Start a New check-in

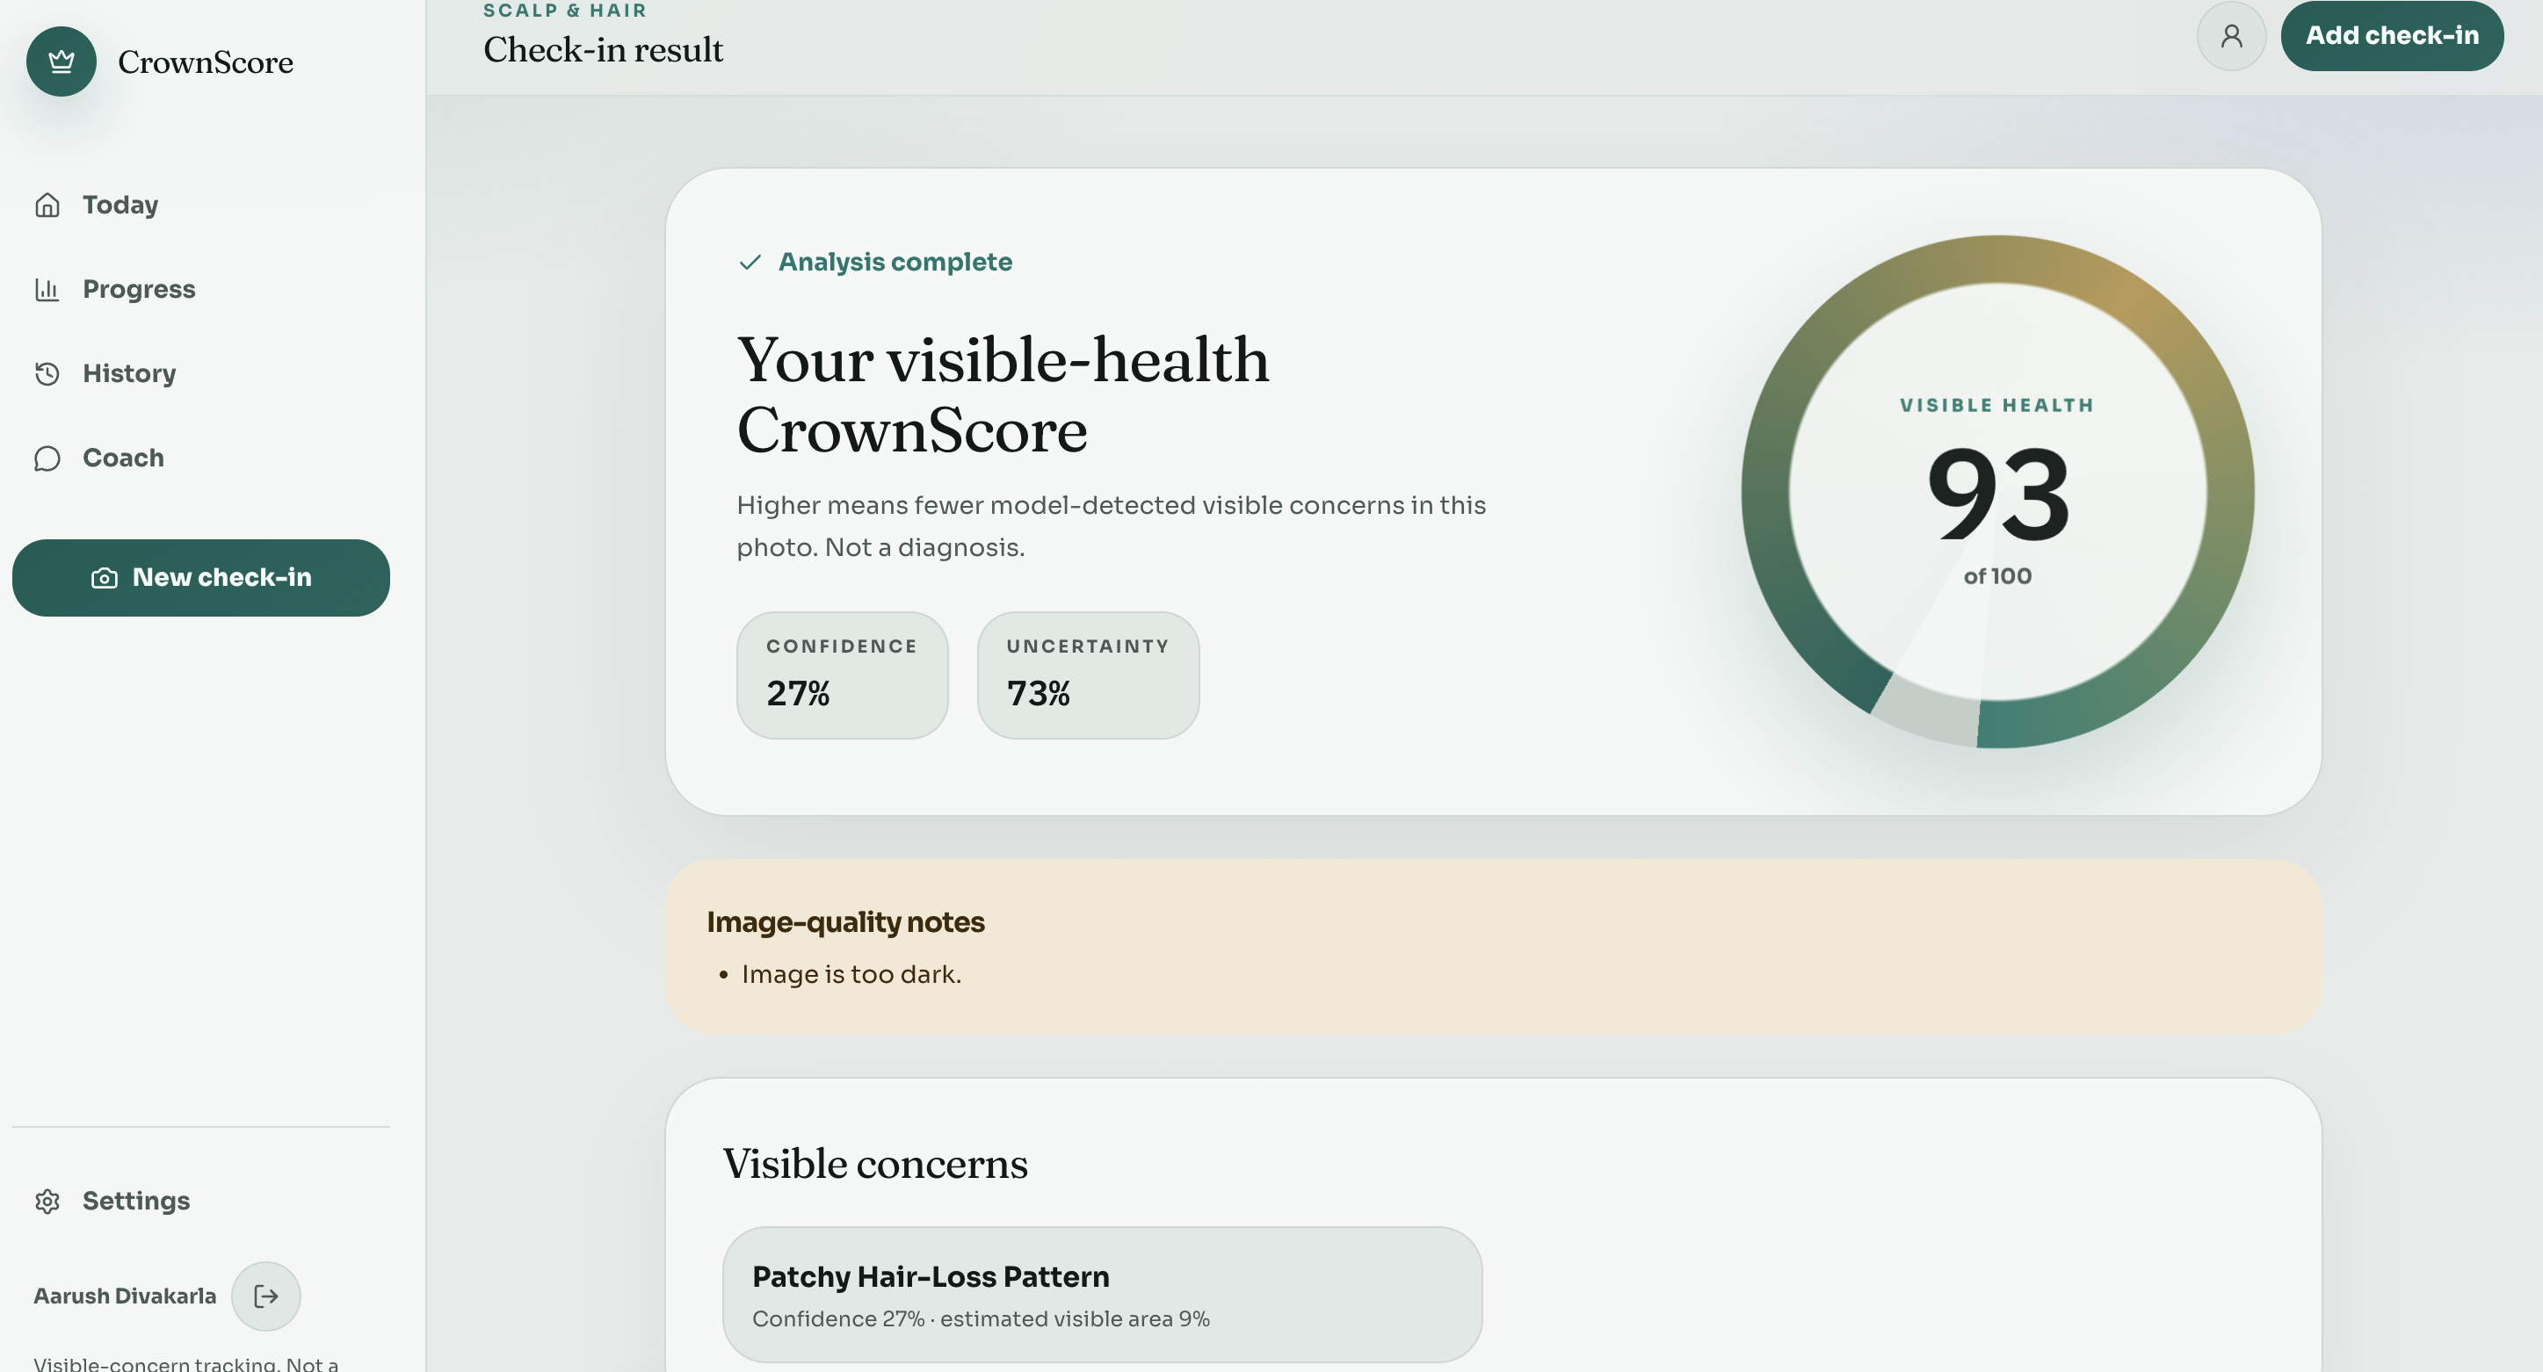click(201, 579)
